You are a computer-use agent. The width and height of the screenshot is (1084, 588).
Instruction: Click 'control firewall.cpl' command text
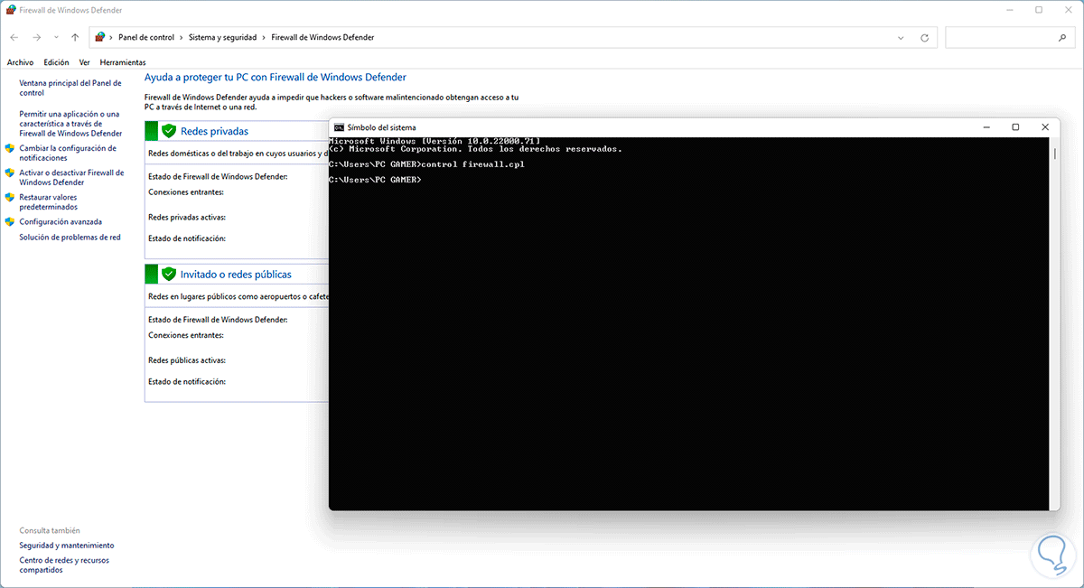click(473, 164)
